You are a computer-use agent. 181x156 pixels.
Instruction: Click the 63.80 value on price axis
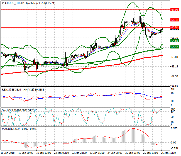pyautogui.click(x=175, y=57)
